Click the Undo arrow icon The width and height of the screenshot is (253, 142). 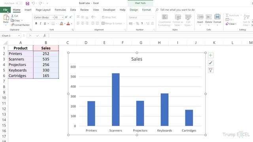tap(33, 3)
